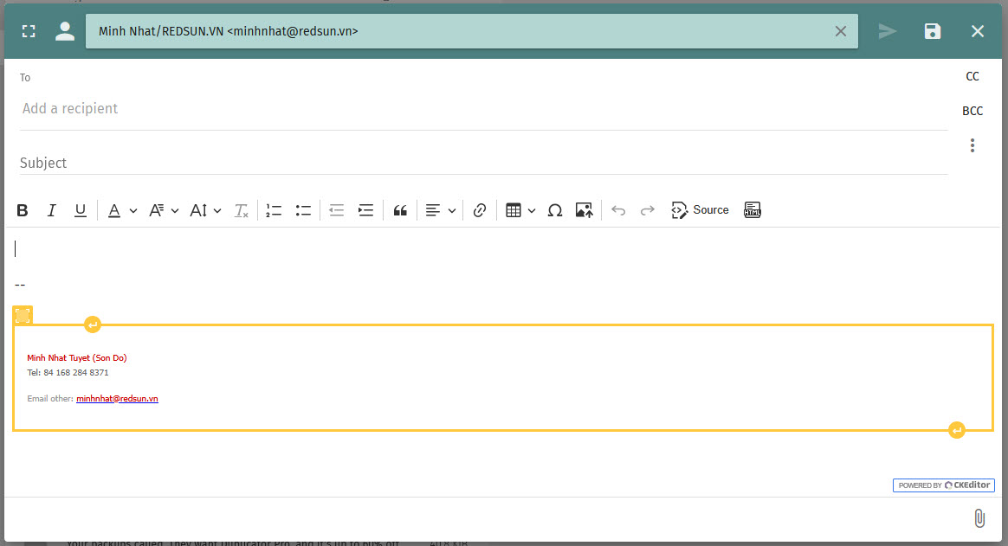The height and width of the screenshot is (546, 1008).
Task: Expand the font family dropdown
Action: point(164,210)
